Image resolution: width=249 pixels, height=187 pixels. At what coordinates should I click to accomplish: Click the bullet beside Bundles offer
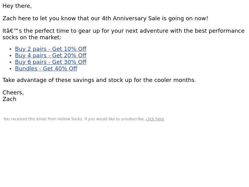click(11, 69)
